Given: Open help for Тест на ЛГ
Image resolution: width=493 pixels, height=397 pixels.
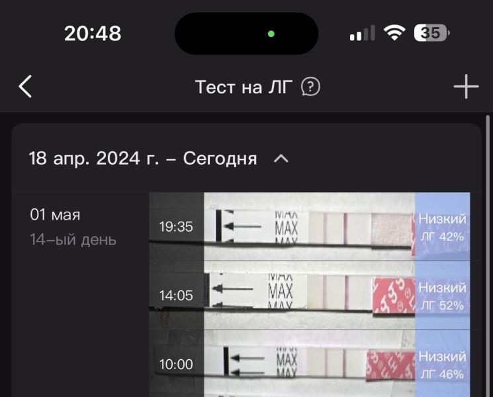Looking at the screenshot, I should [x=310, y=87].
